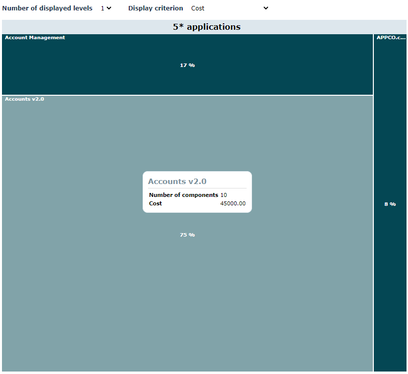
Task: Open the Display criterion dropdown showing Cost
Action: coord(229,8)
